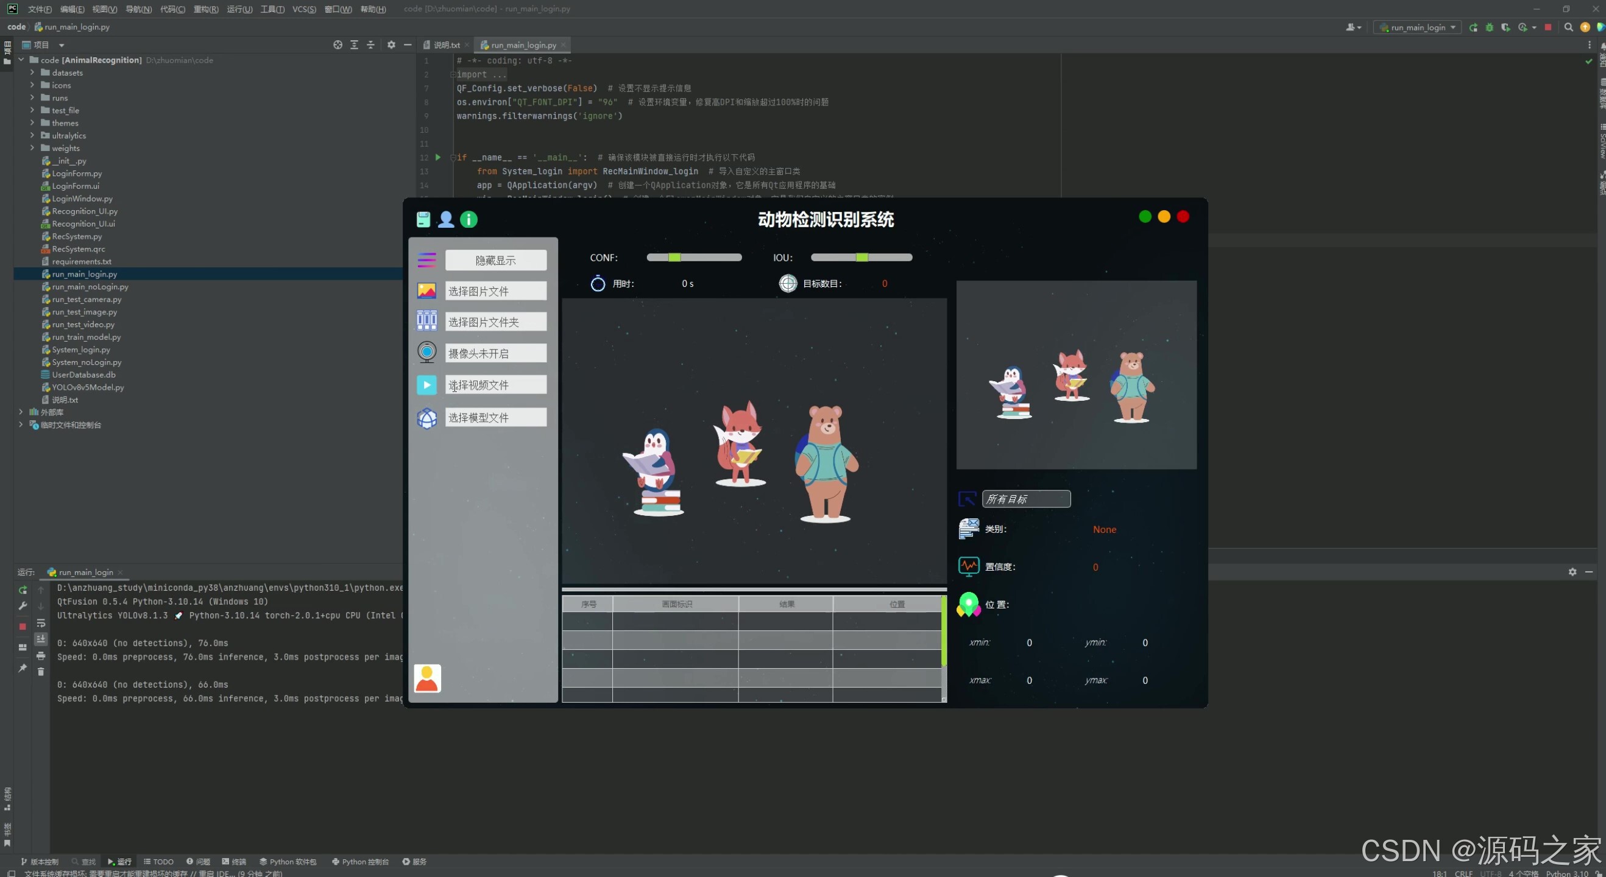Open the 运行(U) menu
The width and height of the screenshot is (1606, 877).
coord(239,9)
